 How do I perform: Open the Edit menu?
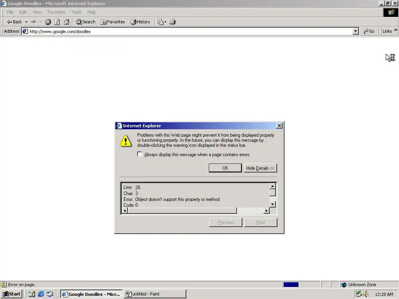click(23, 12)
